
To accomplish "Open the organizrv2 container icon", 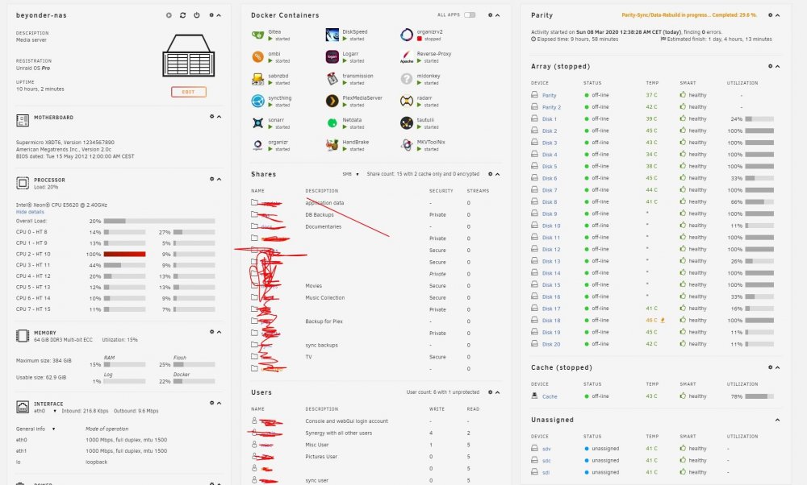I will (407, 35).
